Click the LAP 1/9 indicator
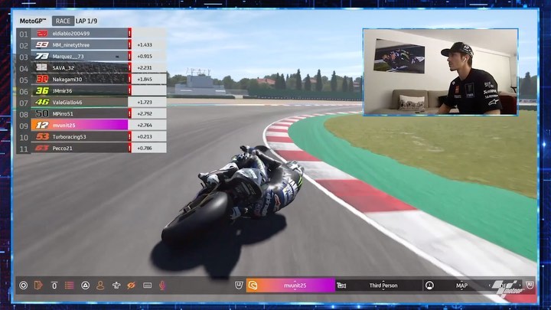Viewport: 551px width, 310px height. pos(86,21)
